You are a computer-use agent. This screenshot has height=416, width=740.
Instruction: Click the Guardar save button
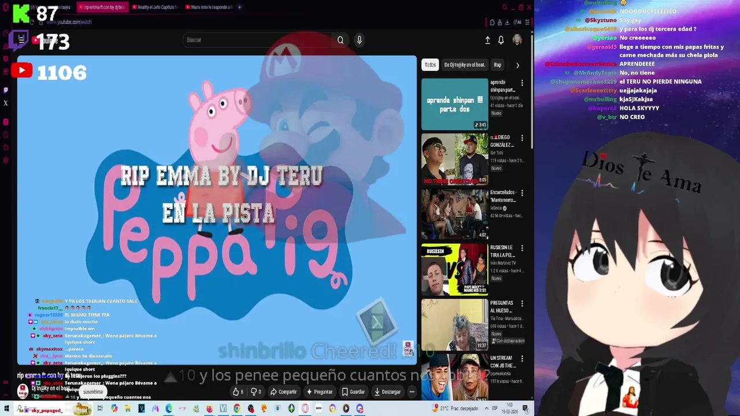click(353, 392)
